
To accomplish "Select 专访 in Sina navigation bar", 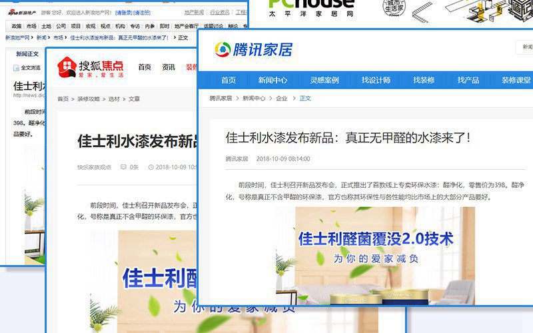I will pos(135,26).
